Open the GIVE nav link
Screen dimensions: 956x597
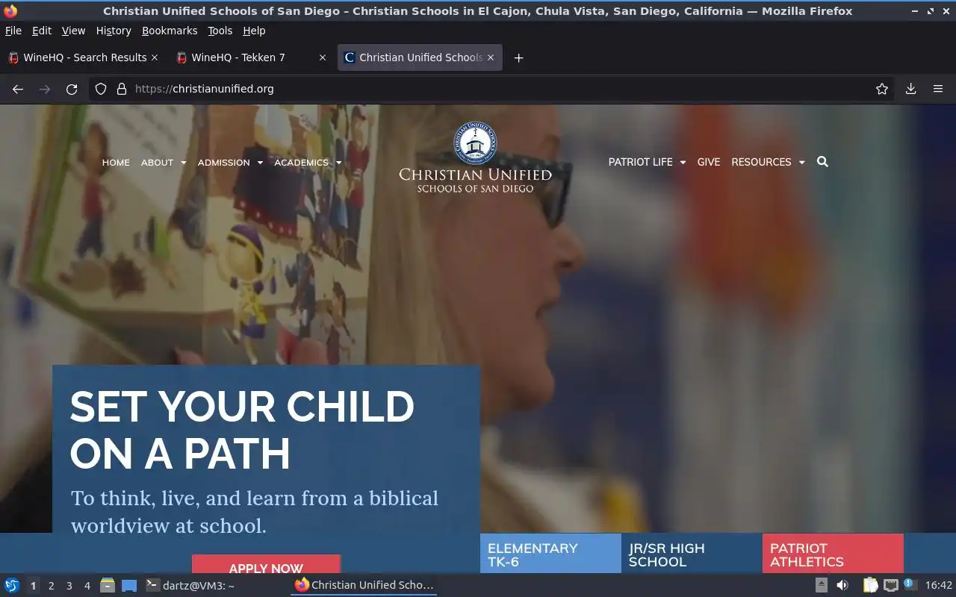tap(709, 162)
